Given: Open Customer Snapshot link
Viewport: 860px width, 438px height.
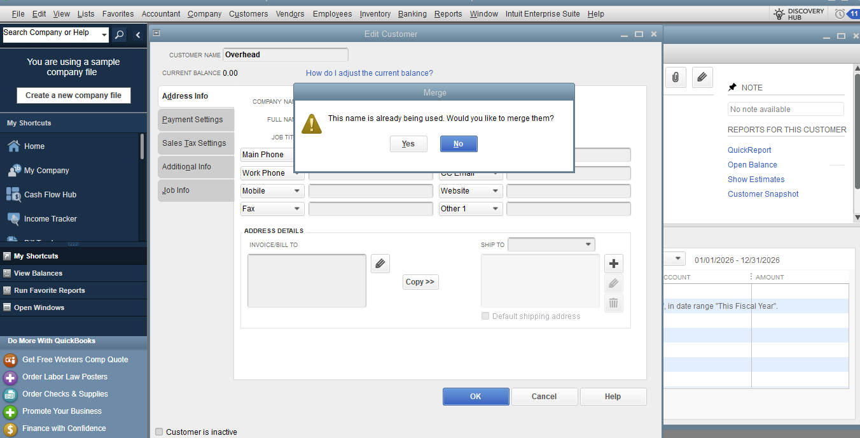Looking at the screenshot, I should click(763, 194).
